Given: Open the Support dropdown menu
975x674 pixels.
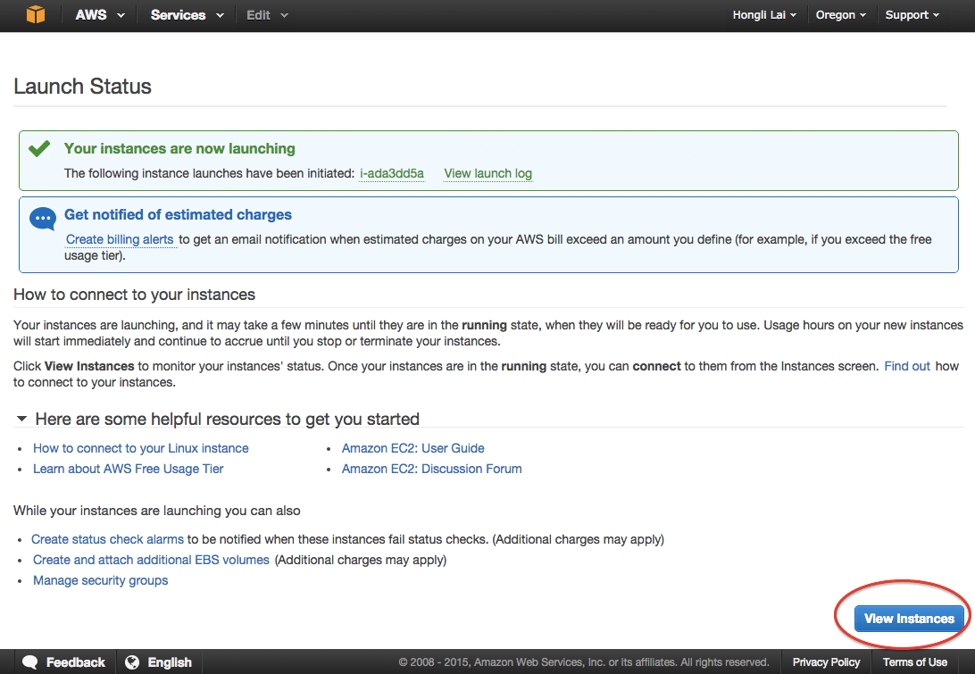Looking at the screenshot, I should (x=912, y=15).
